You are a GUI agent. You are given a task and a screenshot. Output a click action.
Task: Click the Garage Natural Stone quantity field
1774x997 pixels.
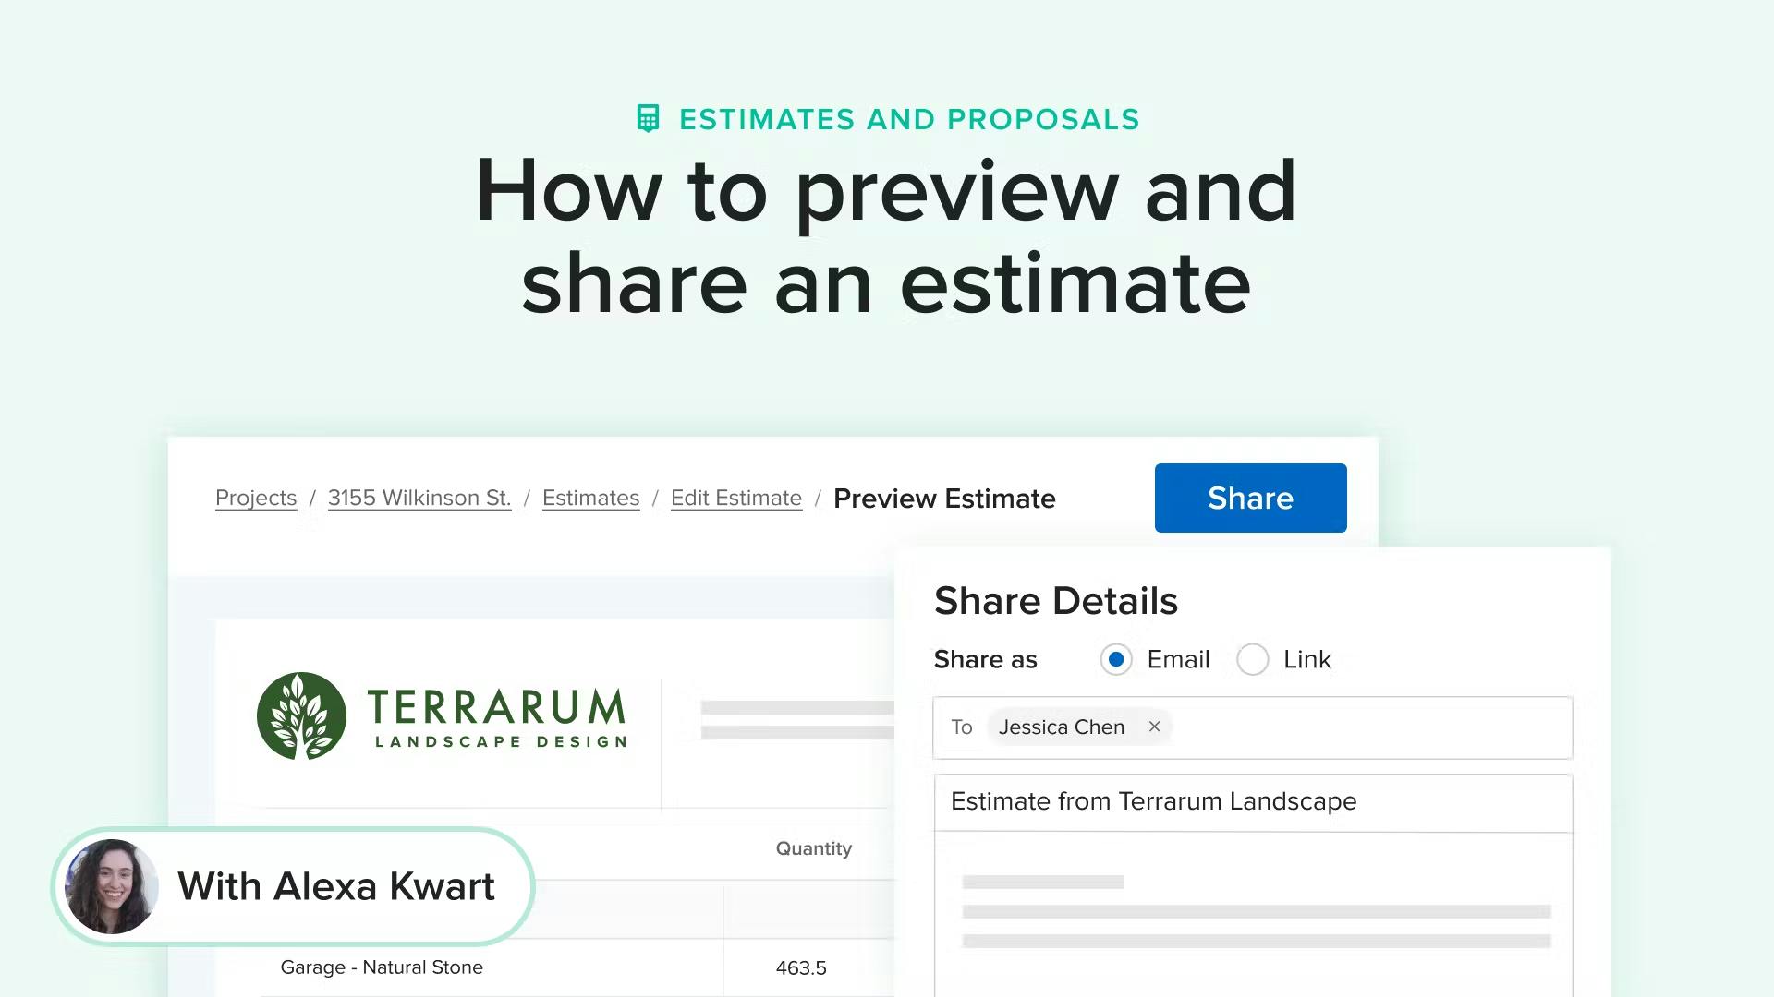(802, 967)
